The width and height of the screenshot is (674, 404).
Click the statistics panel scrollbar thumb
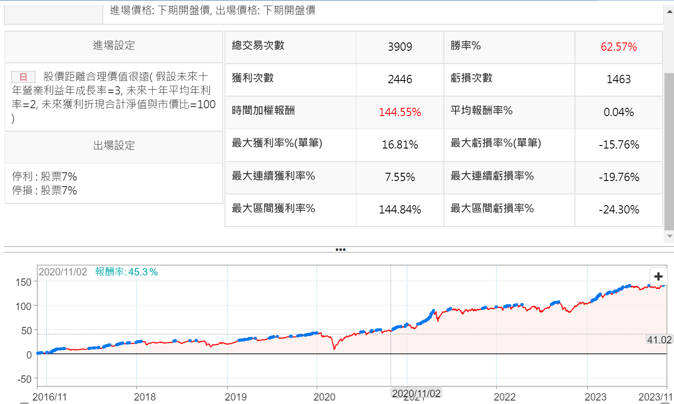click(669, 152)
